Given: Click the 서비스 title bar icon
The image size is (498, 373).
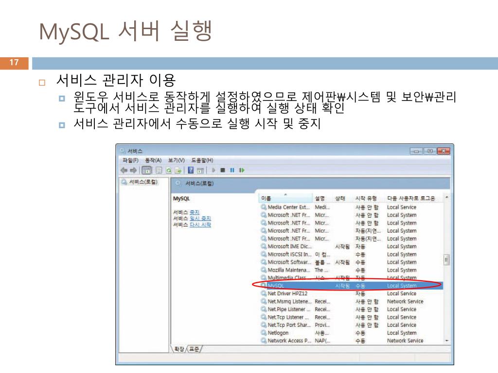Looking at the screenshot, I should tap(123, 151).
